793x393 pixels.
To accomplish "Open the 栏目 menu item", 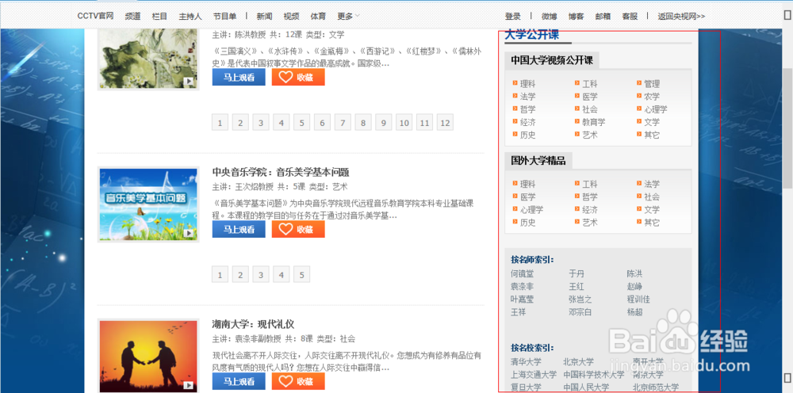I will (159, 16).
